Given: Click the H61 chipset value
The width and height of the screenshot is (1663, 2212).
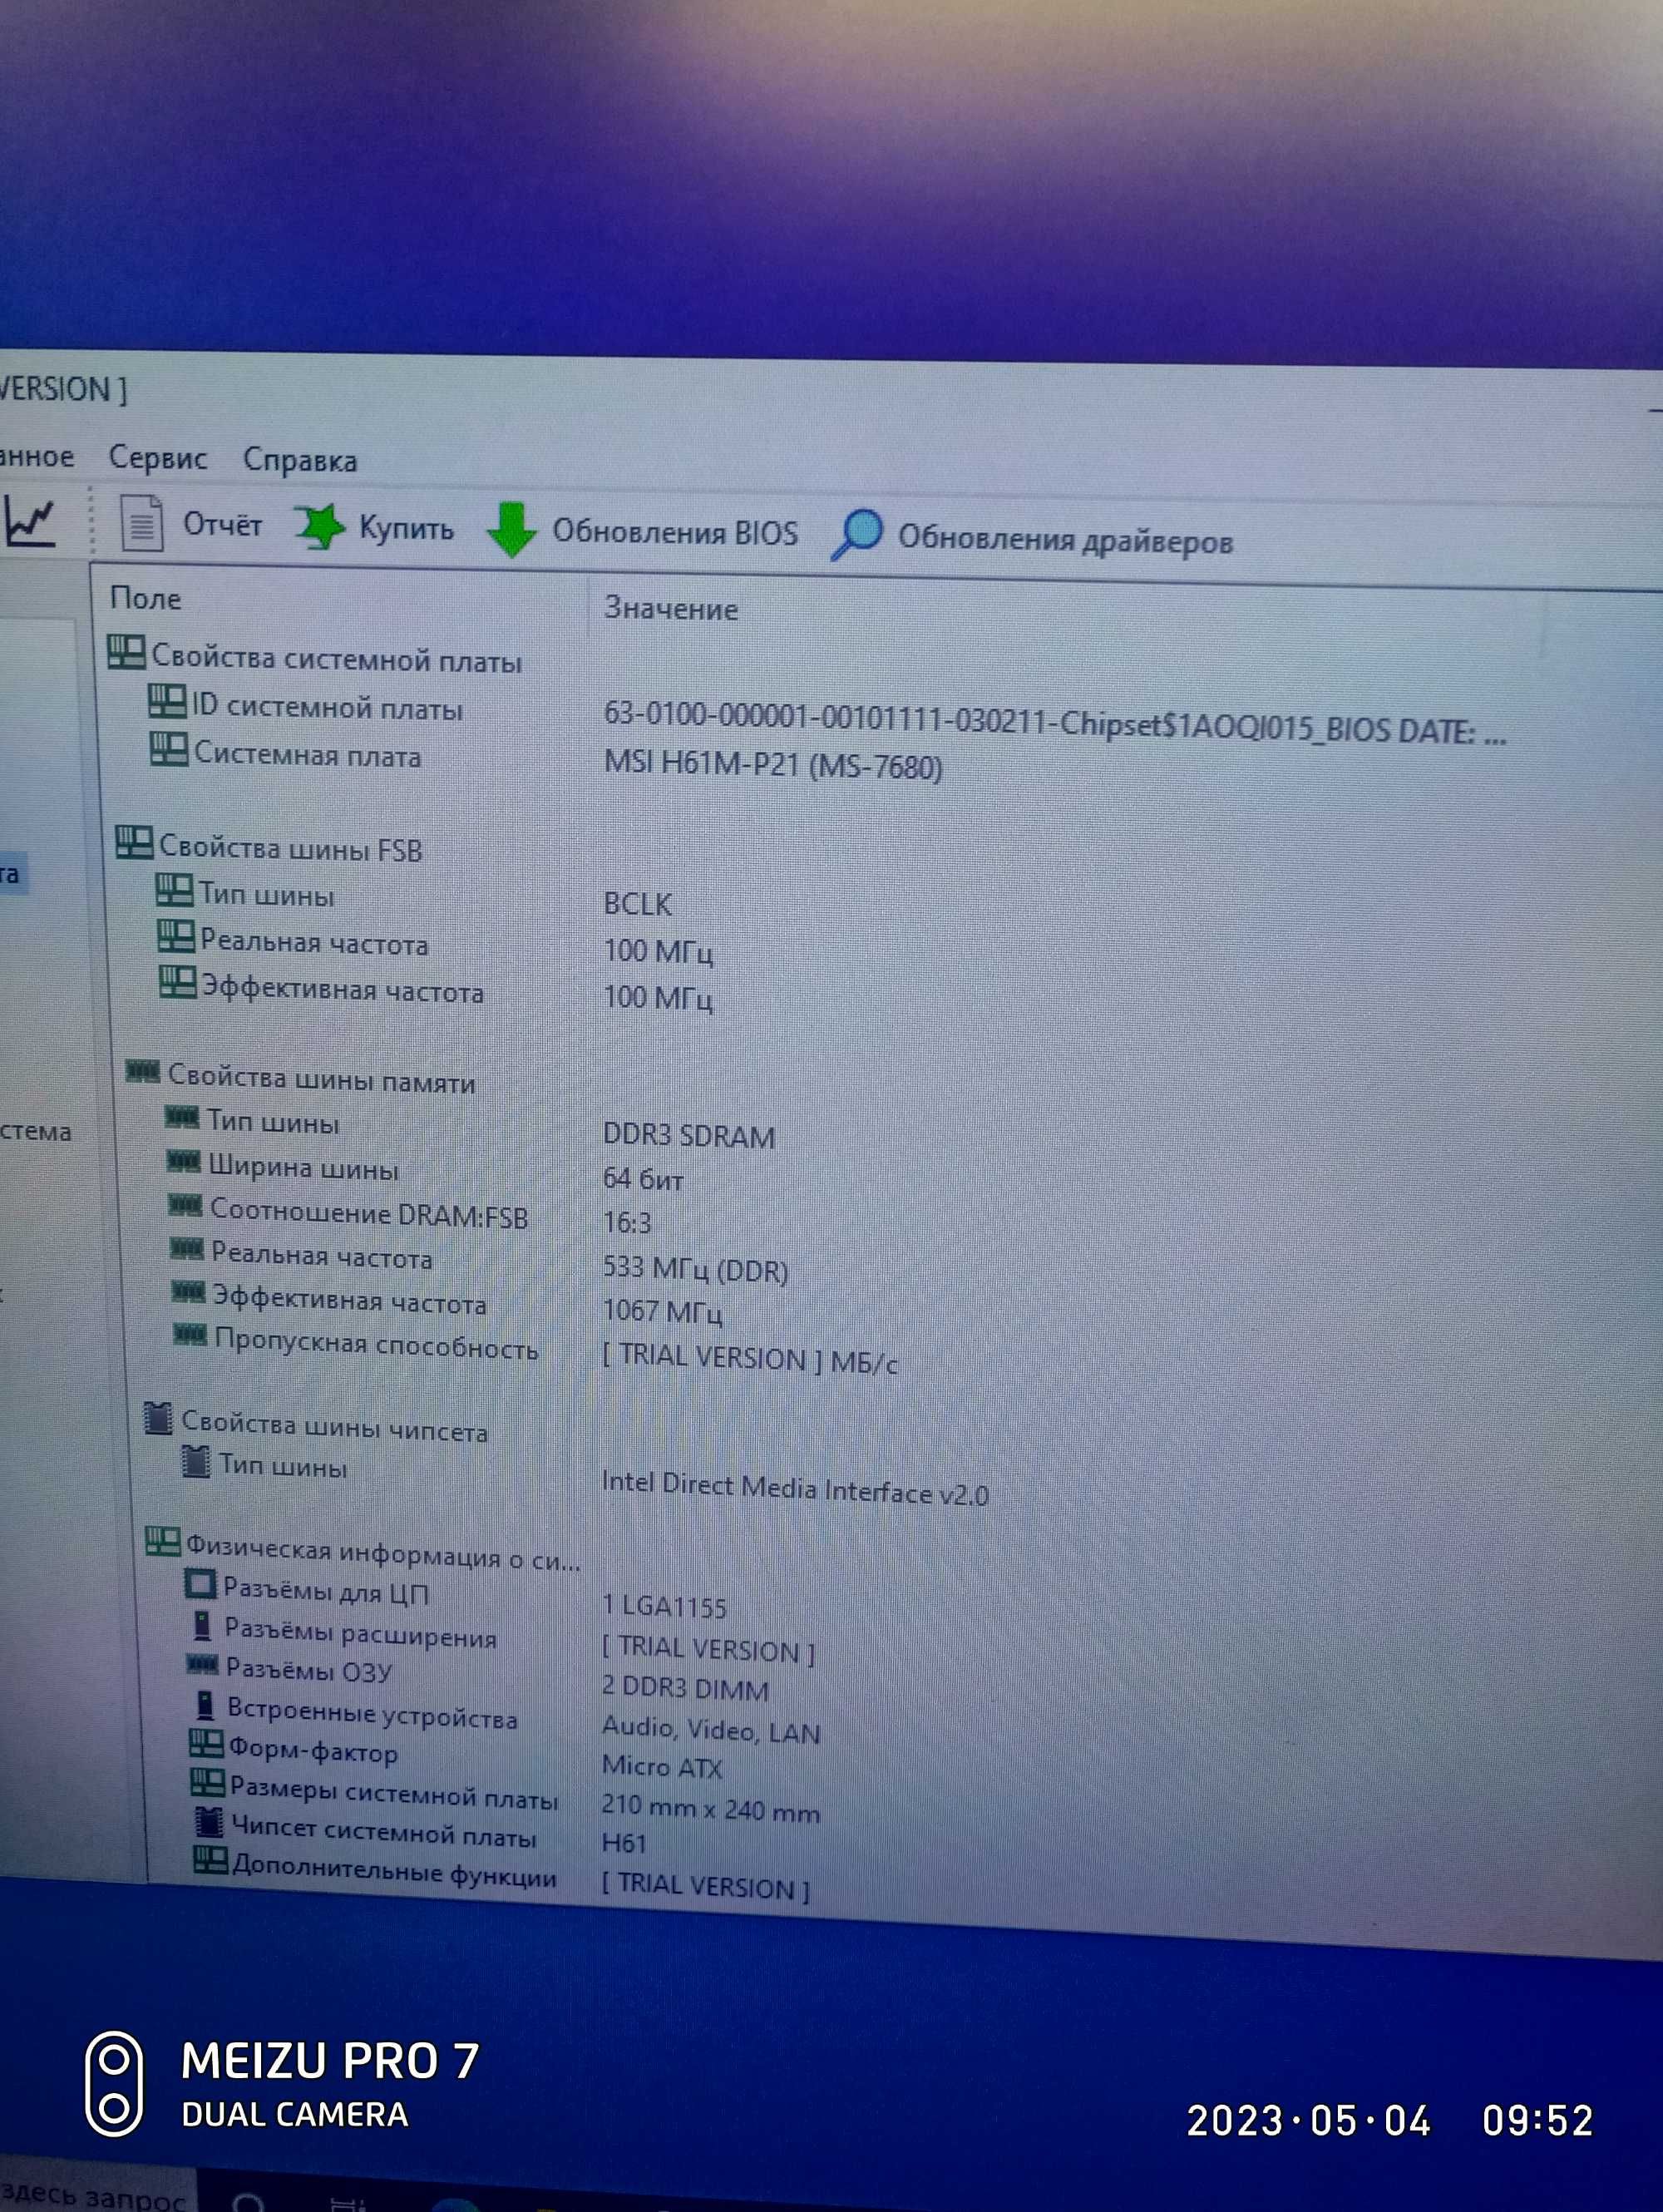Looking at the screenshot, I should tap(624, 1842).
